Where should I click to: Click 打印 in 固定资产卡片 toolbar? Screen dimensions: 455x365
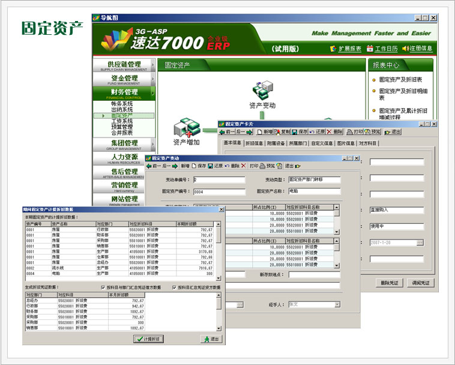click(x=355, y=132)
